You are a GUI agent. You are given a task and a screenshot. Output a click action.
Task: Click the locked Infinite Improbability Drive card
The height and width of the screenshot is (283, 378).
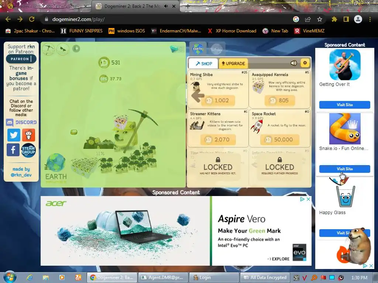[x=280, y=167]
